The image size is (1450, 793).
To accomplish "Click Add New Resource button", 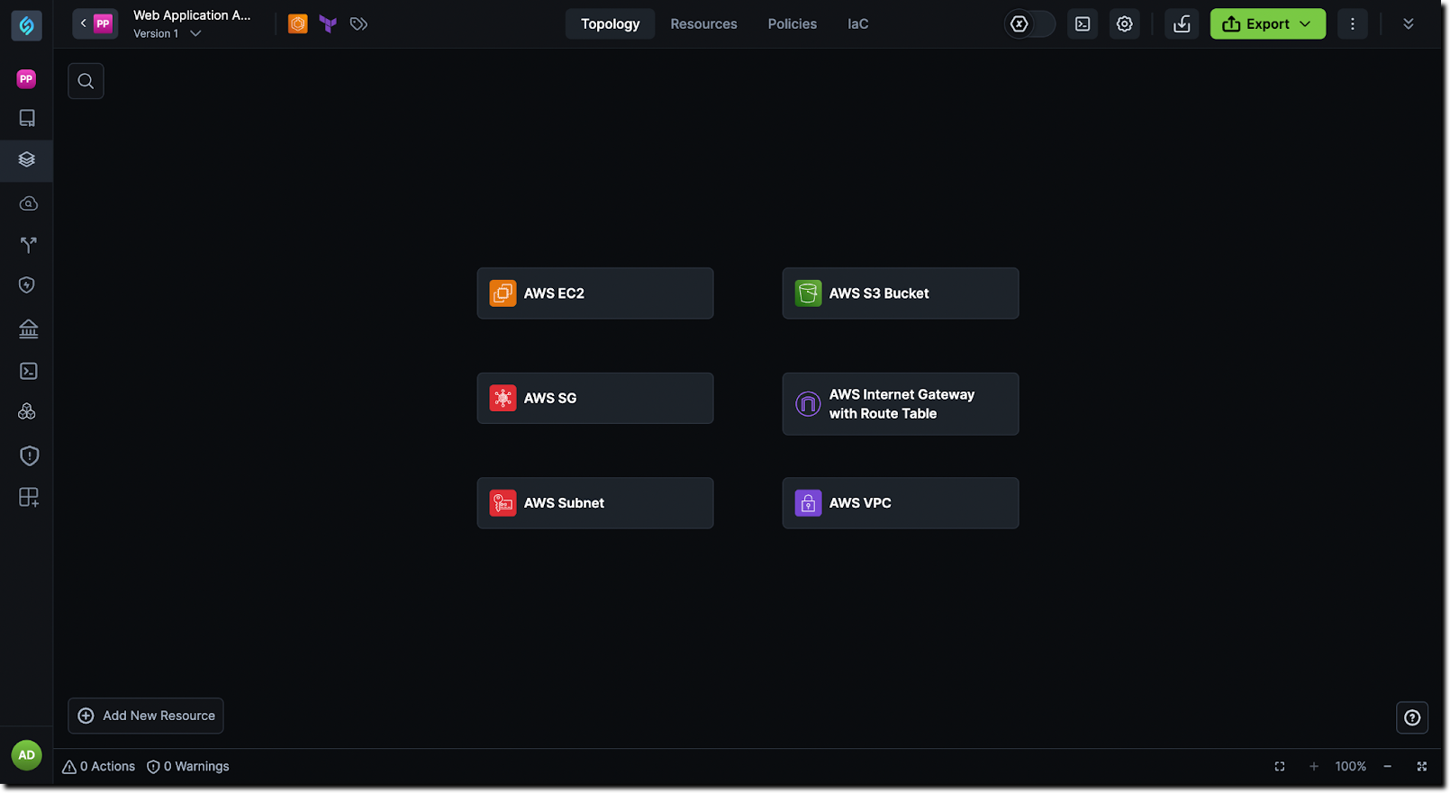I will [x=146, y=716].
